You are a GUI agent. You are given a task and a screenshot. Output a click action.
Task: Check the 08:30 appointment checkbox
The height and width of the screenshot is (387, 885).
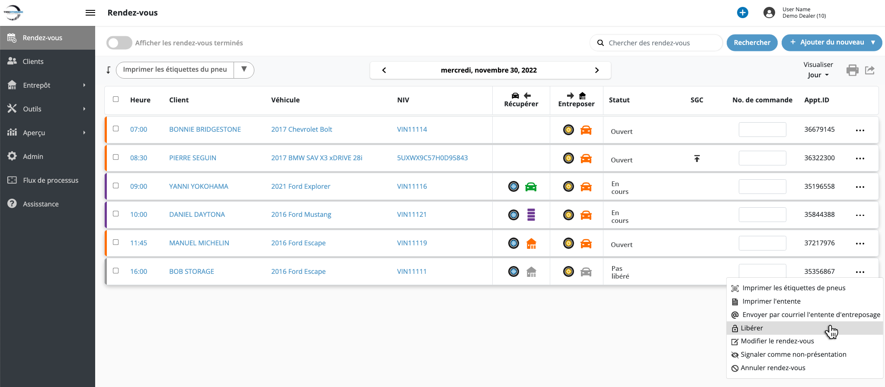pyautogui.click(x=116, y=157)
